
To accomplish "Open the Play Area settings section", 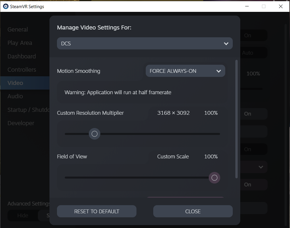I will point(19,43).
